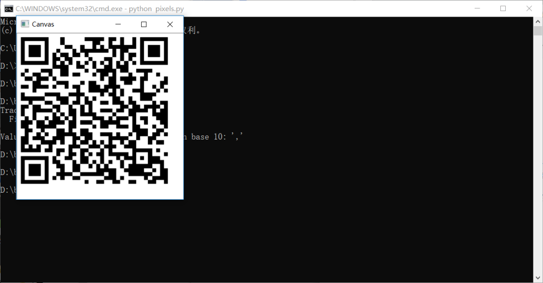Click the cmd.exe title bar text
The width and height of the screenshot is (543, 283).
click(x=100, y=9)
